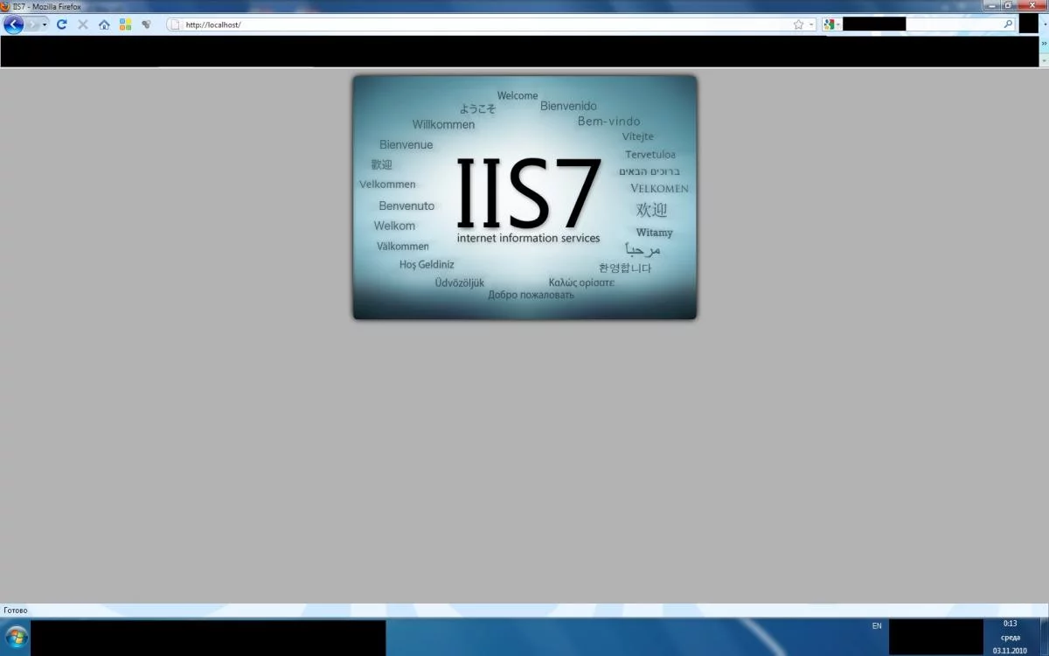
Task: Click the 'Готово' status bar text
Action: pos(16,610)
